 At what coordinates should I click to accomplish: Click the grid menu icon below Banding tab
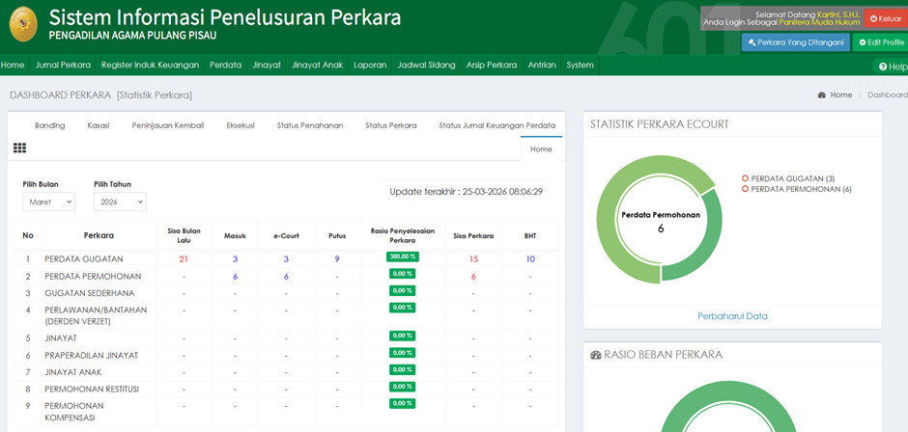pos(19,148)
